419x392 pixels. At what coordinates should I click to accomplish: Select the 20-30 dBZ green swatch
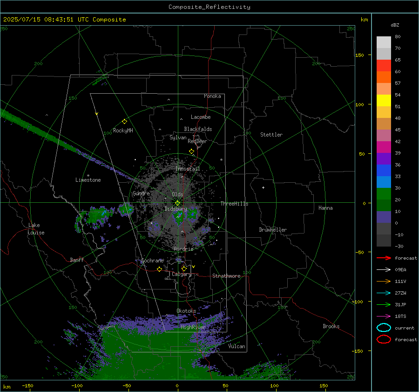pos(384,193)
